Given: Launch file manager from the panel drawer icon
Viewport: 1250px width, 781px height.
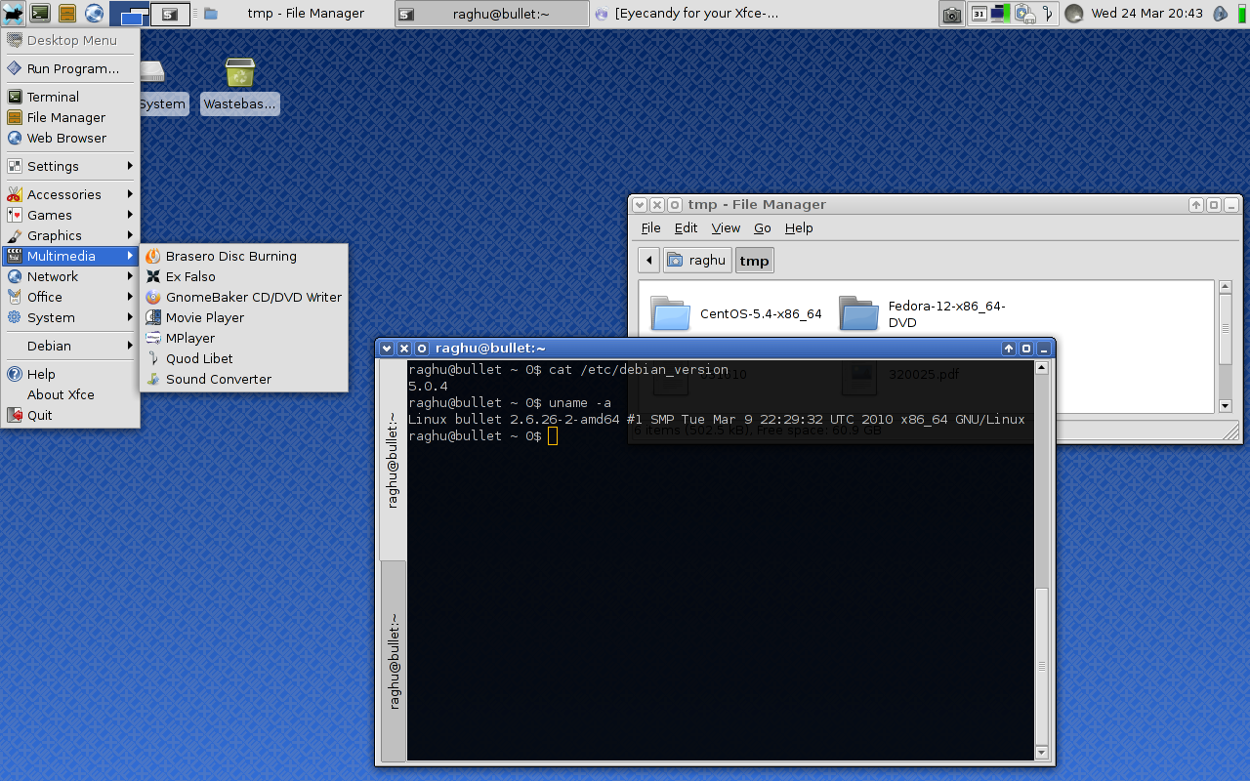Looking at the screenshot, I should [67, 14].
